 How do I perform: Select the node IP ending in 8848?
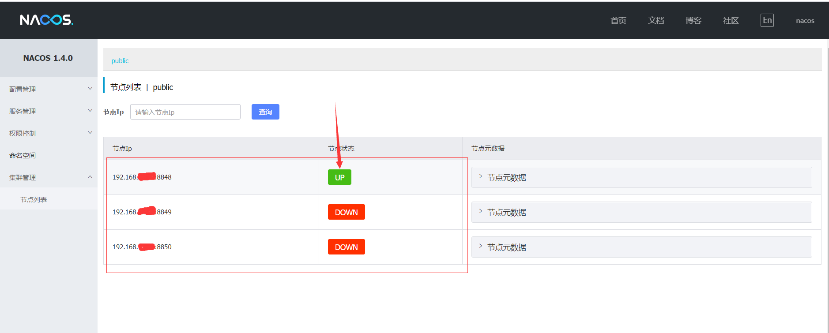pos(142,177)
